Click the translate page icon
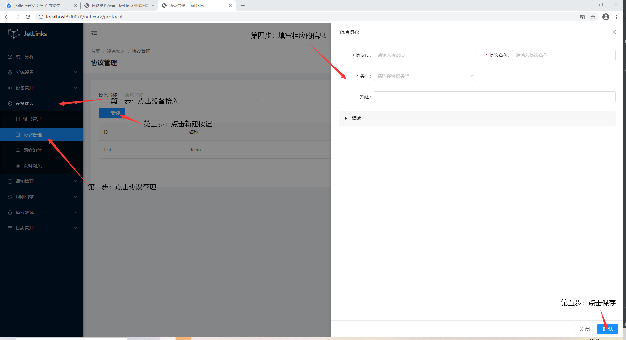Viewport: 626px width, 340px height. [582, 17]
